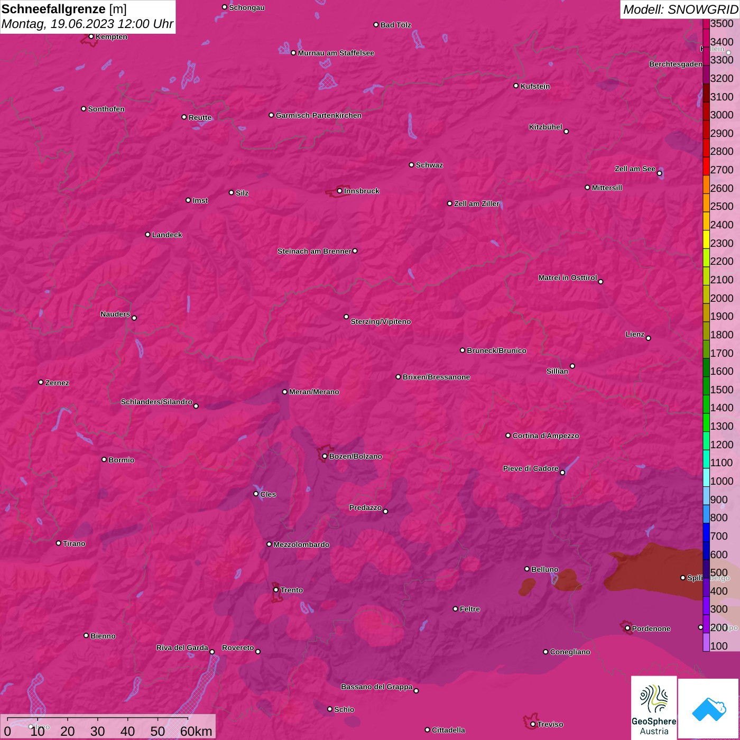
Task: Click the Reutte label
Action: coord(200,117)
